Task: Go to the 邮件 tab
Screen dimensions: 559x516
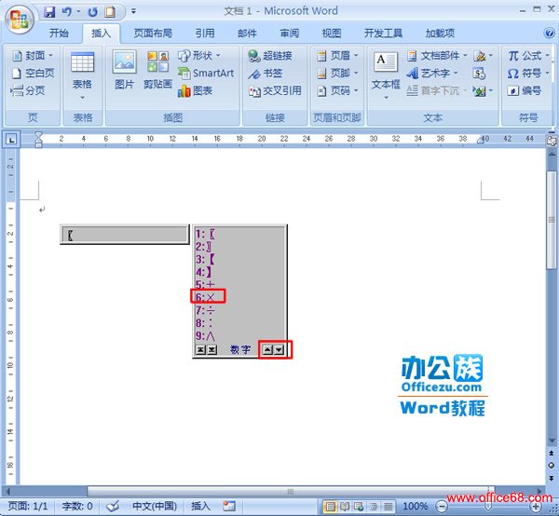Action: [247, 34]
